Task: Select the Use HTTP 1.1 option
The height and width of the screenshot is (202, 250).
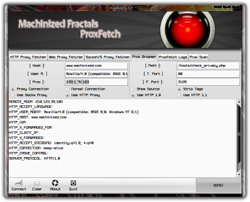Action: [179, 95]
